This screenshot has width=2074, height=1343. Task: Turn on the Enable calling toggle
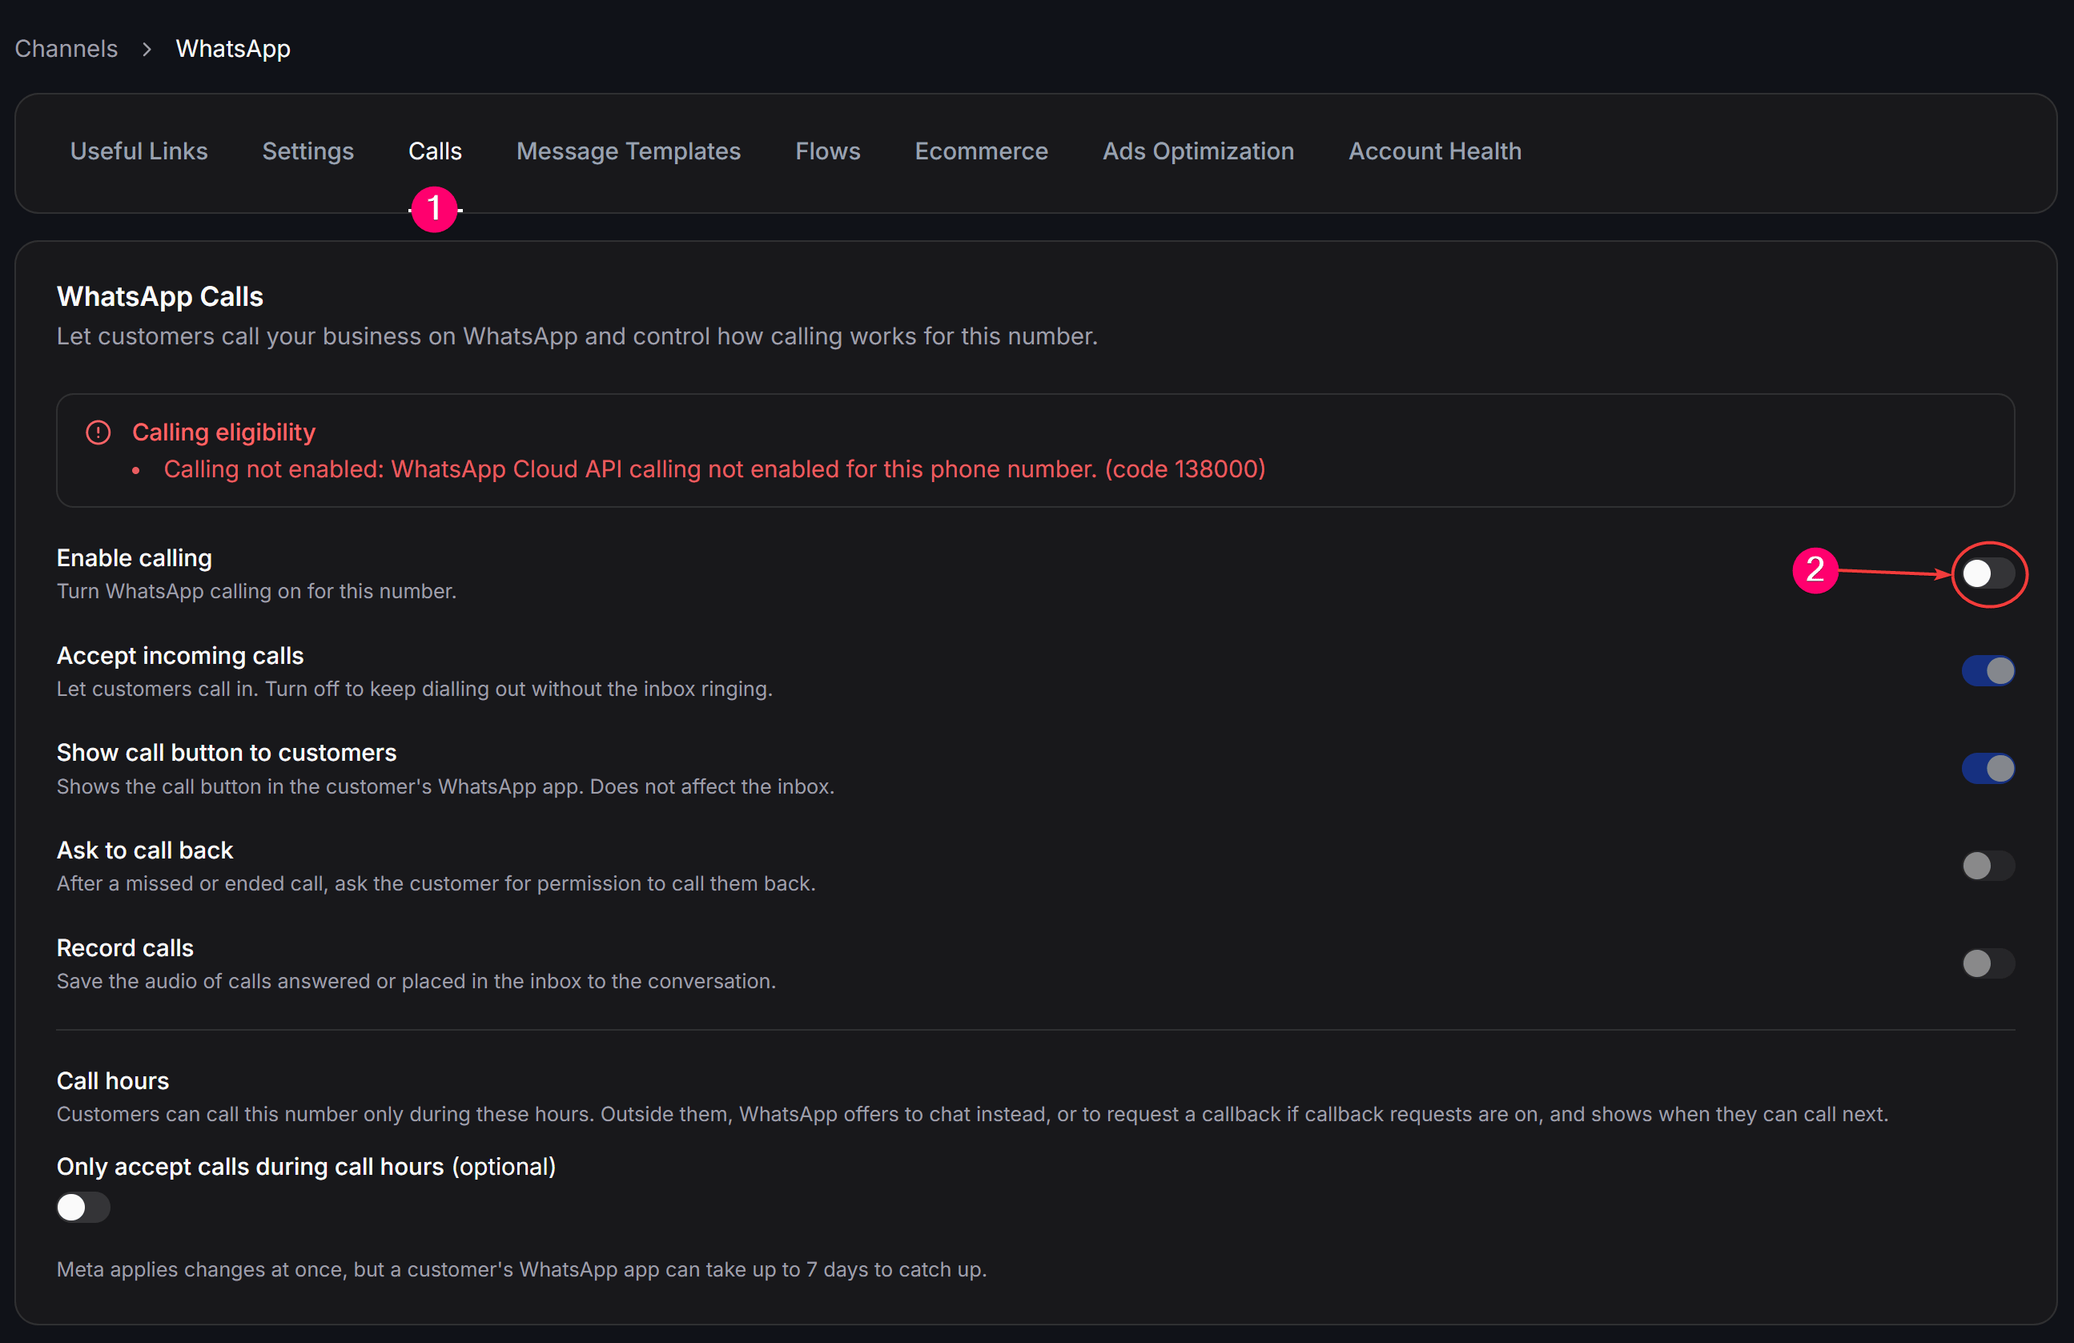pos(1988,573)
